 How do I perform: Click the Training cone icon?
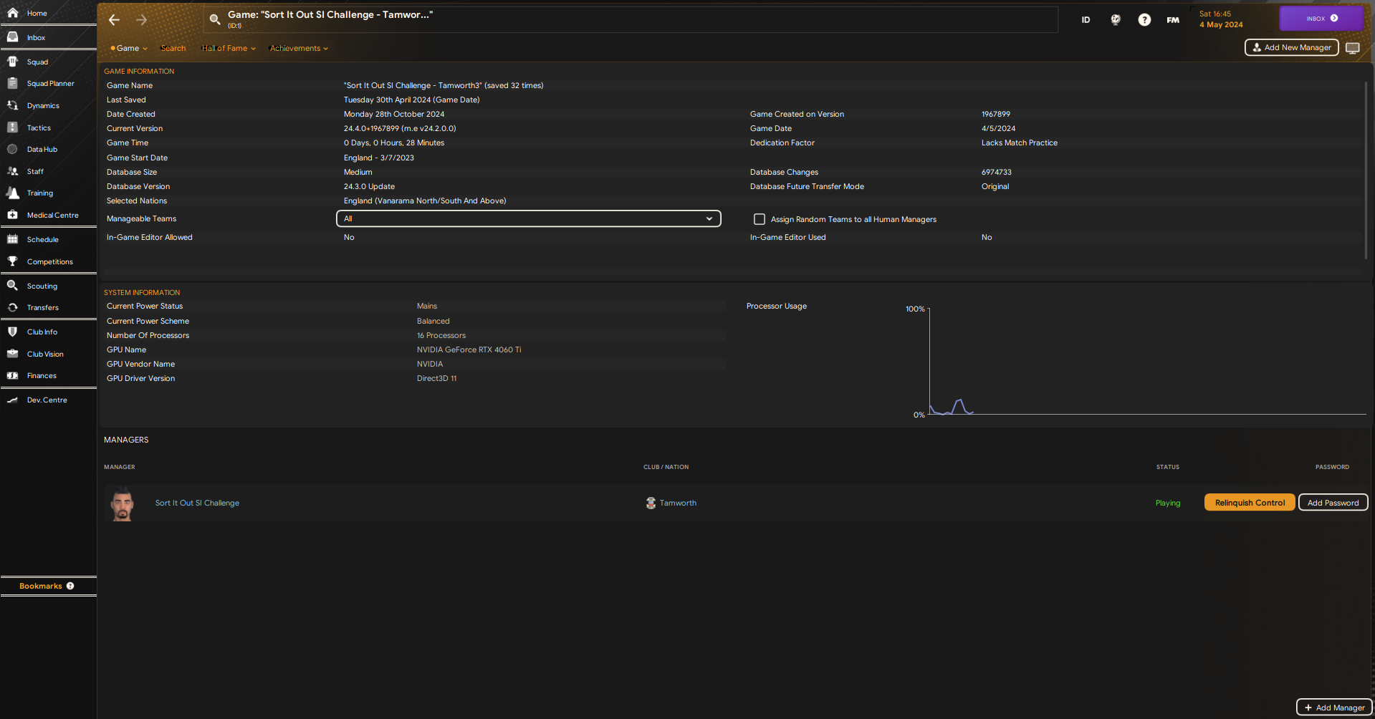(x=12, y=193)
